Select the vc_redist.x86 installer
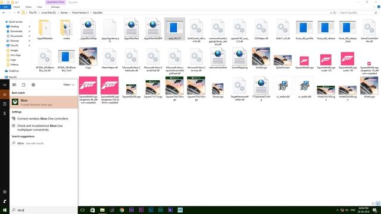The image size is (381, 214). pyautogui.click(x=304, y=87)
